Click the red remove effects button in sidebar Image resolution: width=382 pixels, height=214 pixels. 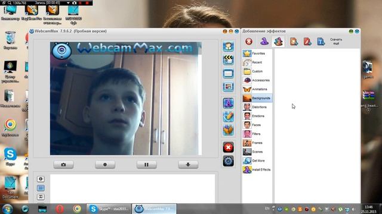[x=228, y=147]
